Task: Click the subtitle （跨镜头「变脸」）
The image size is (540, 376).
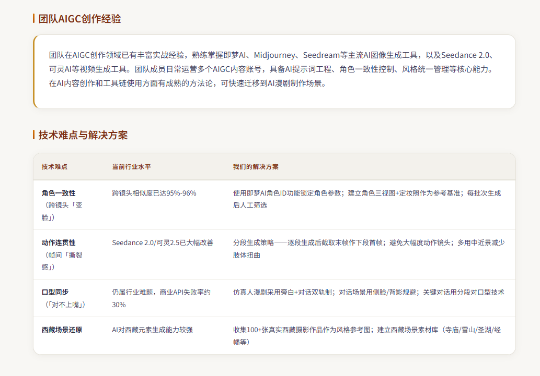Action: tap(62, 211)
